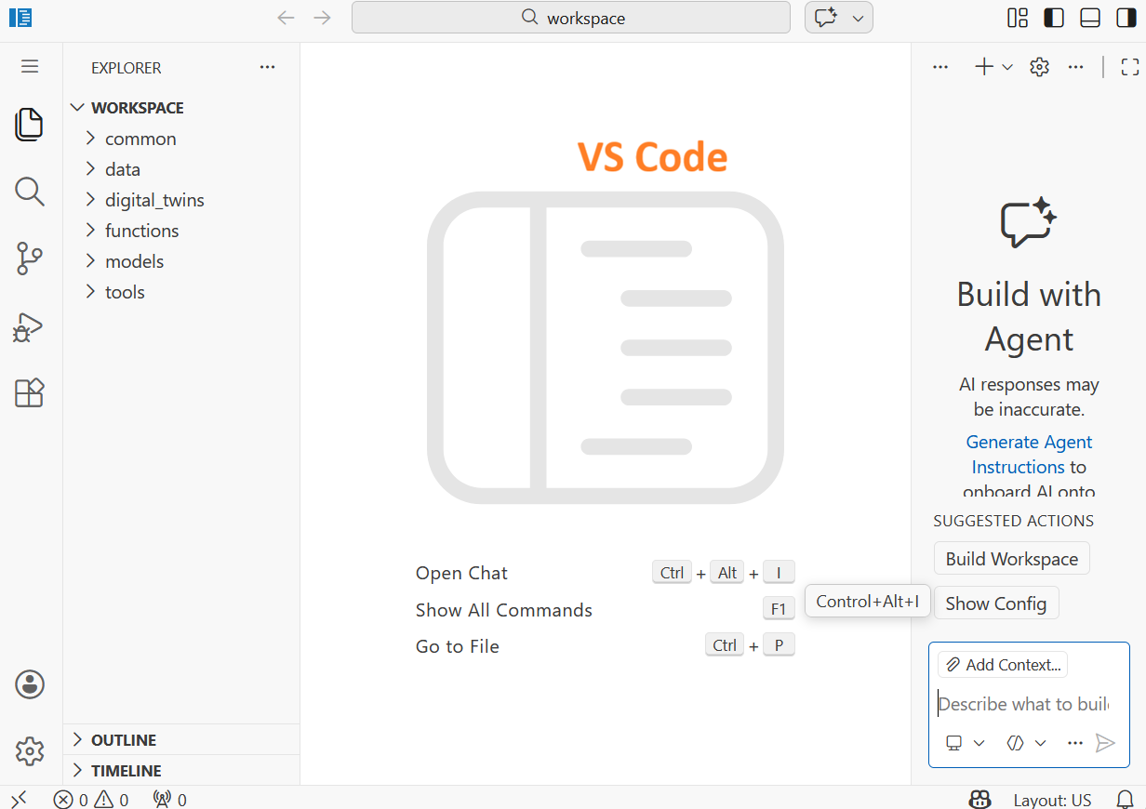Screen dimensions: 1146x809
Task: Expand the digital_twins folder
Action: 181,200
